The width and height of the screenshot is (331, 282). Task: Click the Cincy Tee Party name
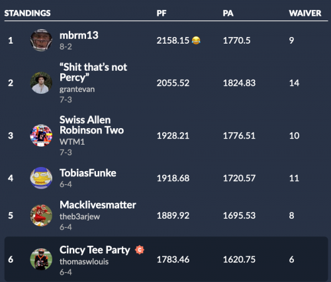click(95, 250)
